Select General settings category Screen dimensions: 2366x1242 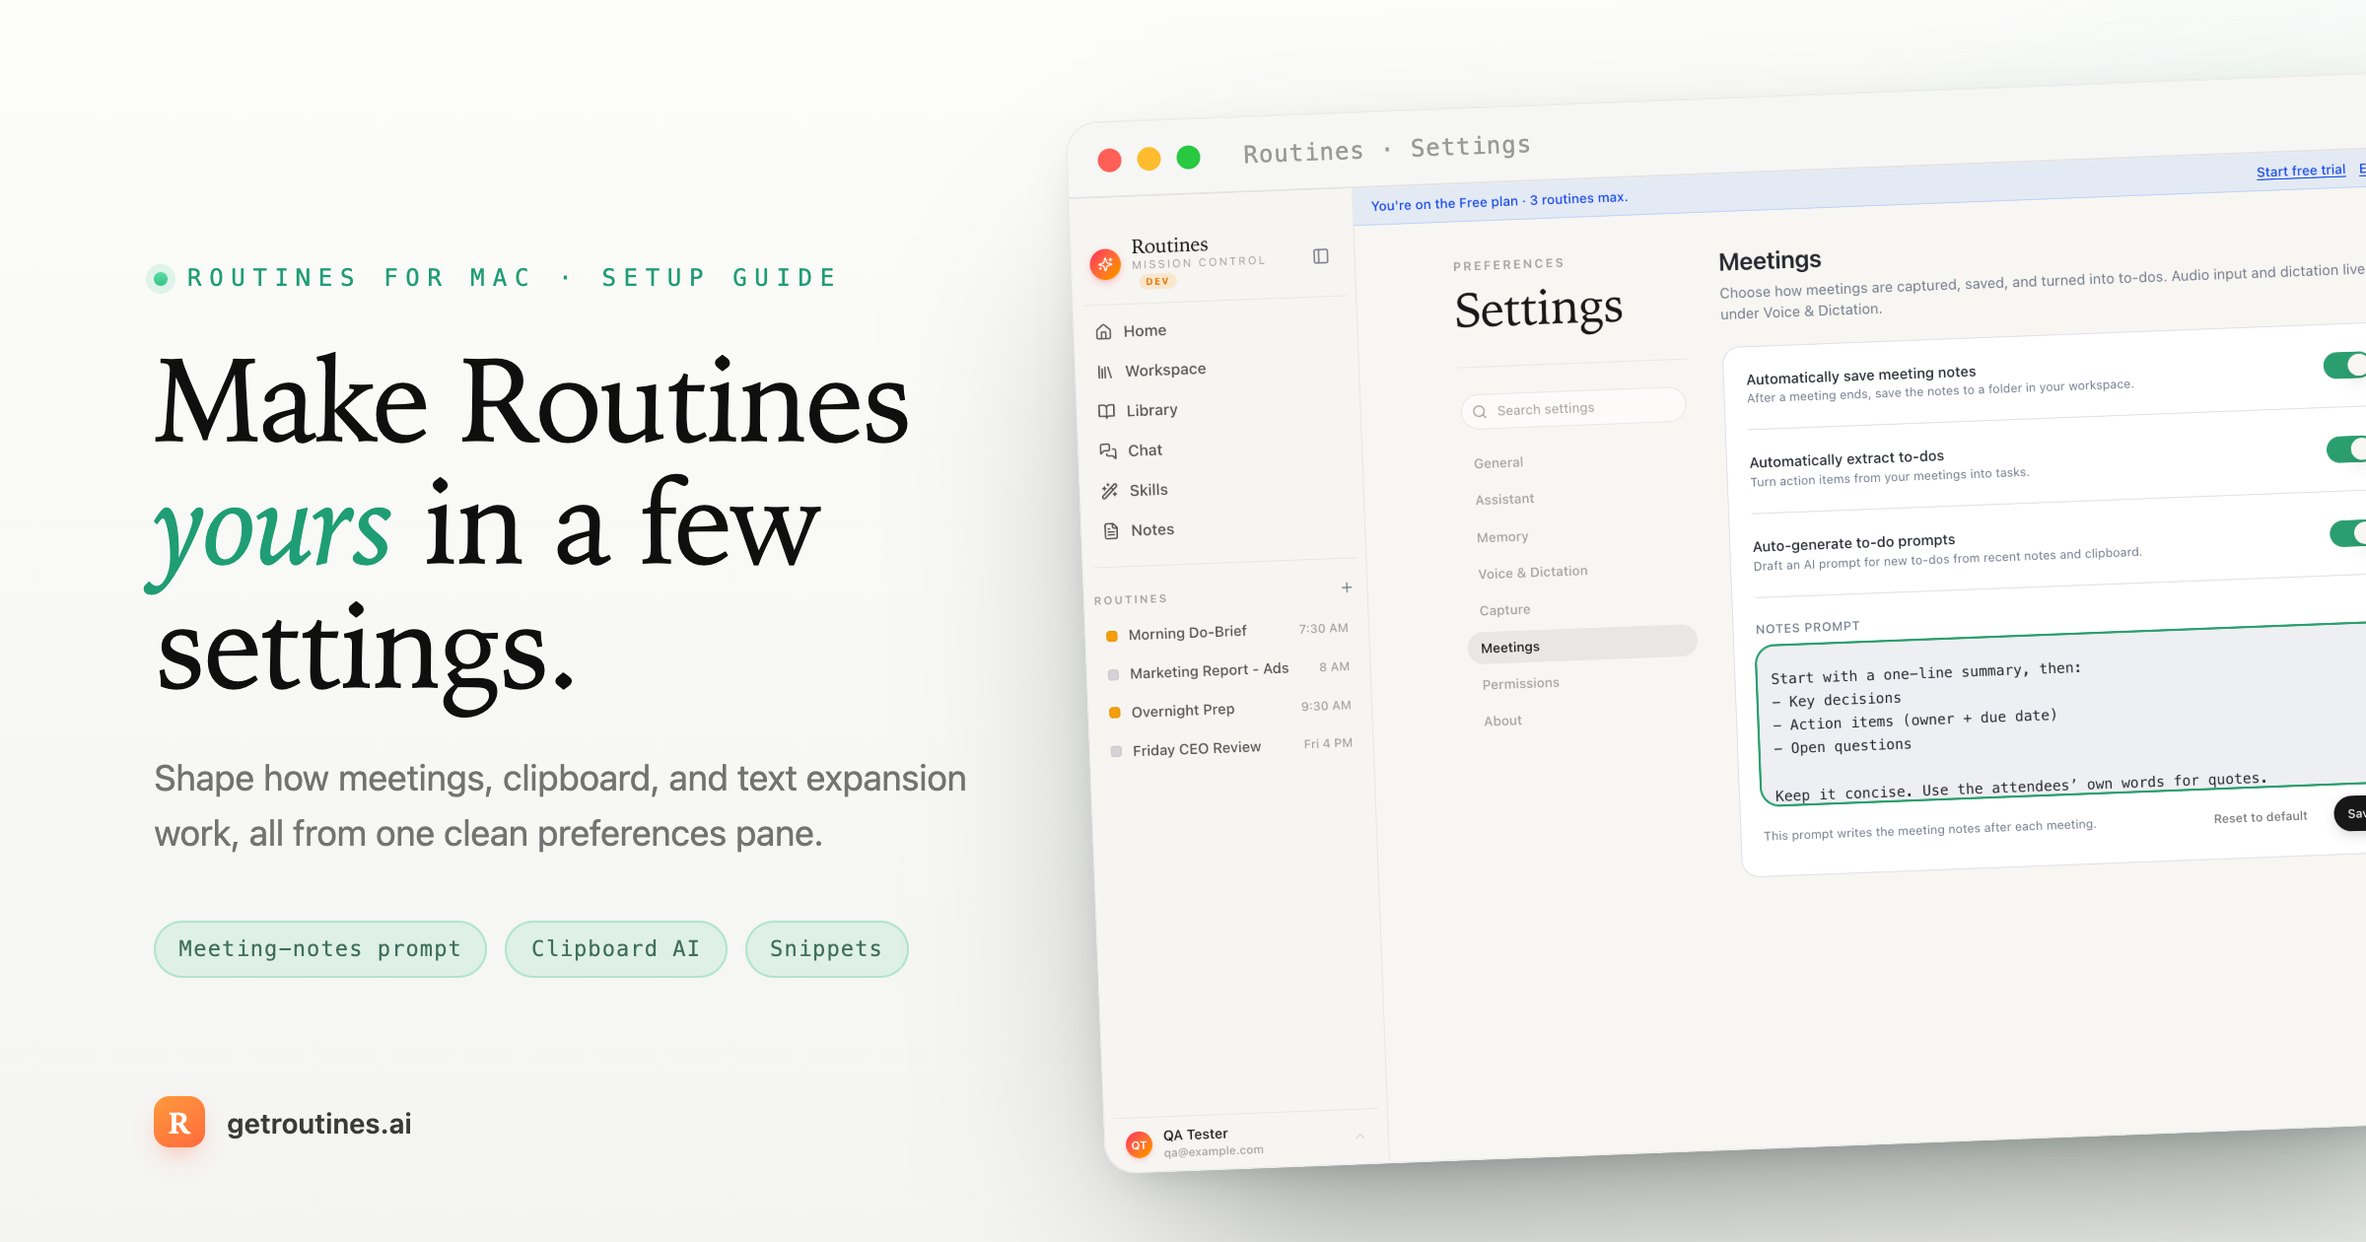pos(1498,462)
